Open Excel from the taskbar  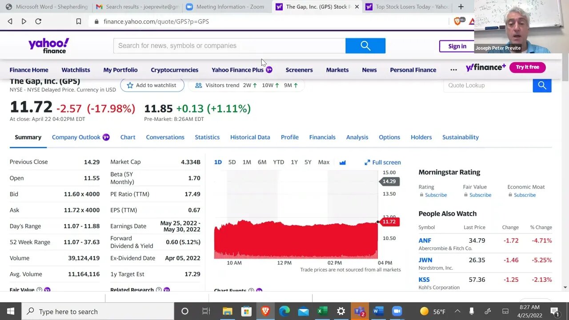point(322,312)
